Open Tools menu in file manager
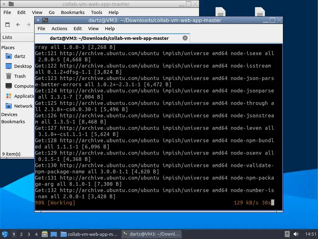Screen dimensions: 318x239 point(97,12)
